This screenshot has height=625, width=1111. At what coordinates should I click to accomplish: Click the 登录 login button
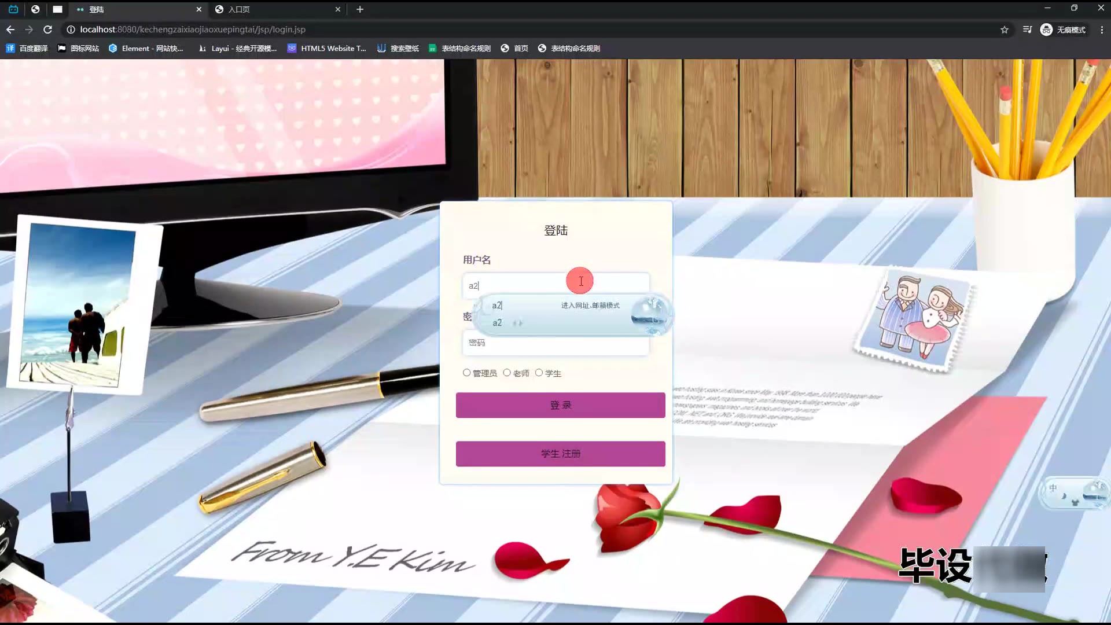560,405
